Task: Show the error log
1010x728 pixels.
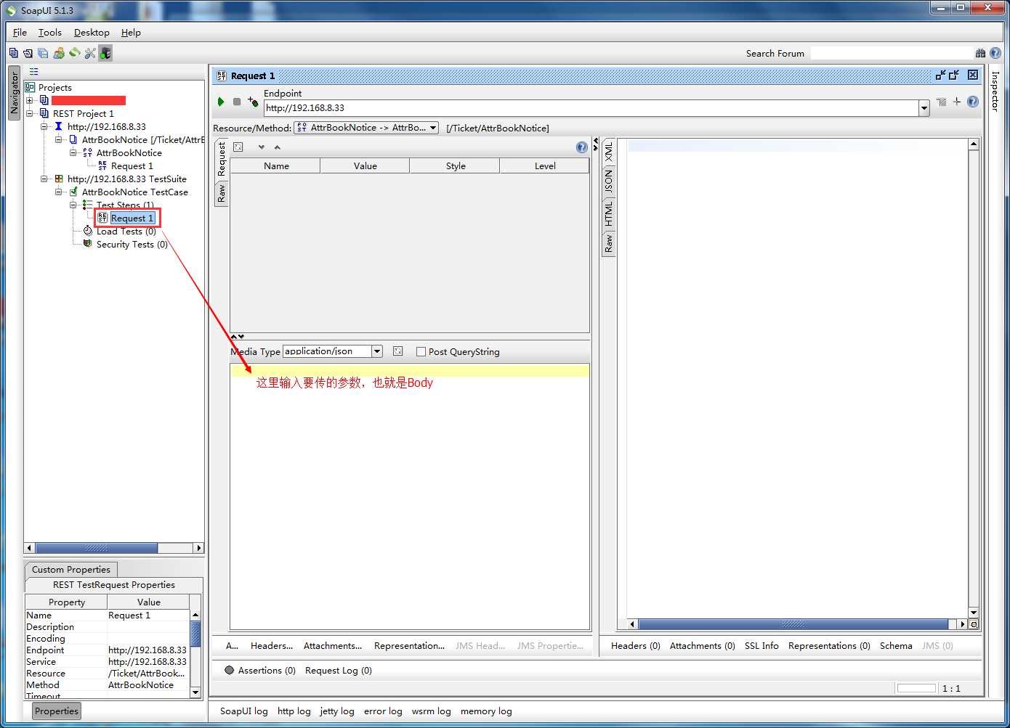Action: (x=383, y=711)
